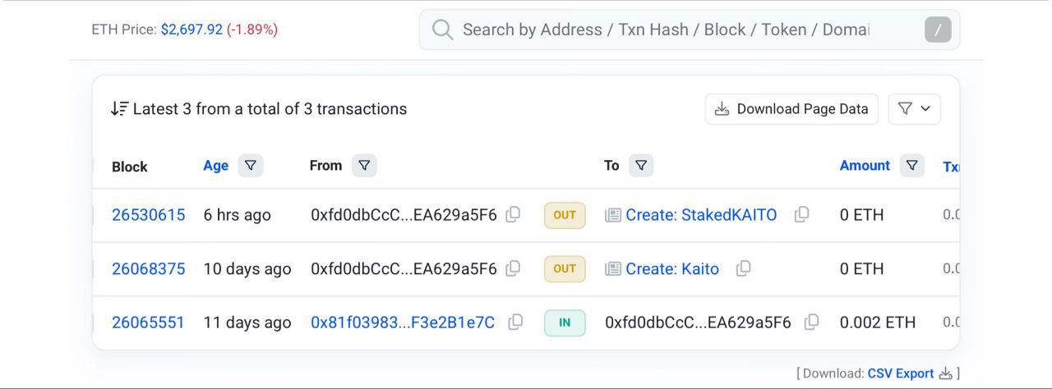
Task: Copy the StakedKAITO contract address
Action: pos(801,214)
